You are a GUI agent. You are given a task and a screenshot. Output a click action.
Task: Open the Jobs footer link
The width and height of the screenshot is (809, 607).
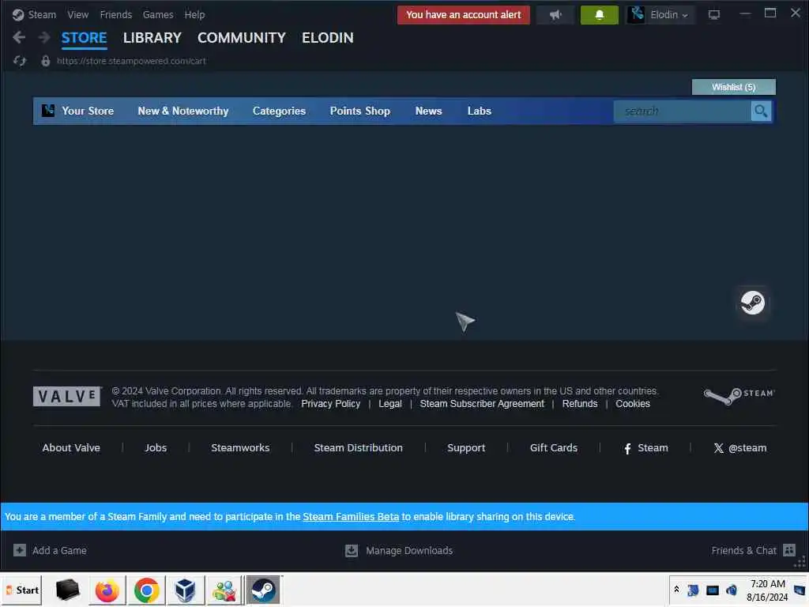point(156,448)
